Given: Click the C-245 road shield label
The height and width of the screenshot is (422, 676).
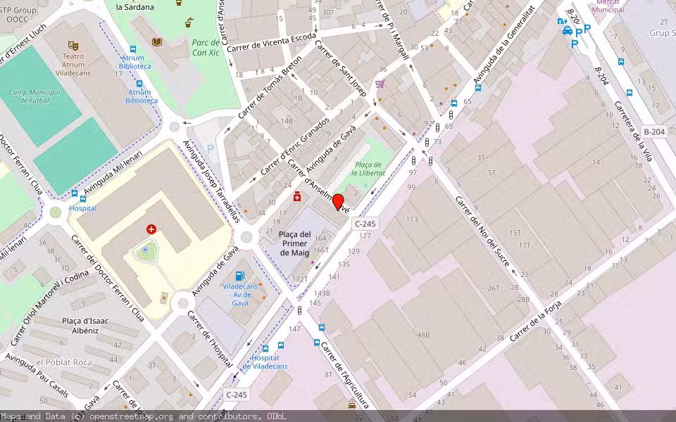Looking at the screenshot, I should click(365, 224).
